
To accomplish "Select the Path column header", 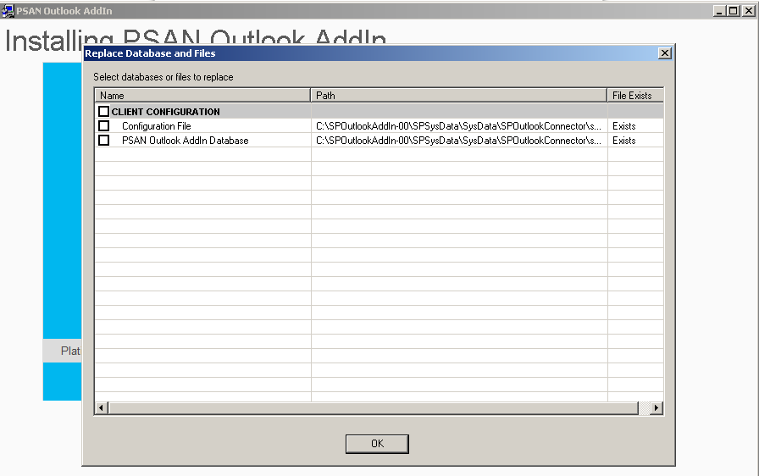I will pyautogui.click(x=458, y=96).
